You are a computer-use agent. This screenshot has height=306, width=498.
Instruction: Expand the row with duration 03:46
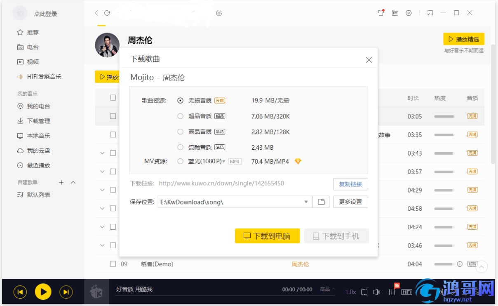(102, 245)
